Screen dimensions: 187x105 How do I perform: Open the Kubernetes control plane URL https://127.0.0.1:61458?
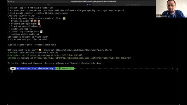[68, 55]
